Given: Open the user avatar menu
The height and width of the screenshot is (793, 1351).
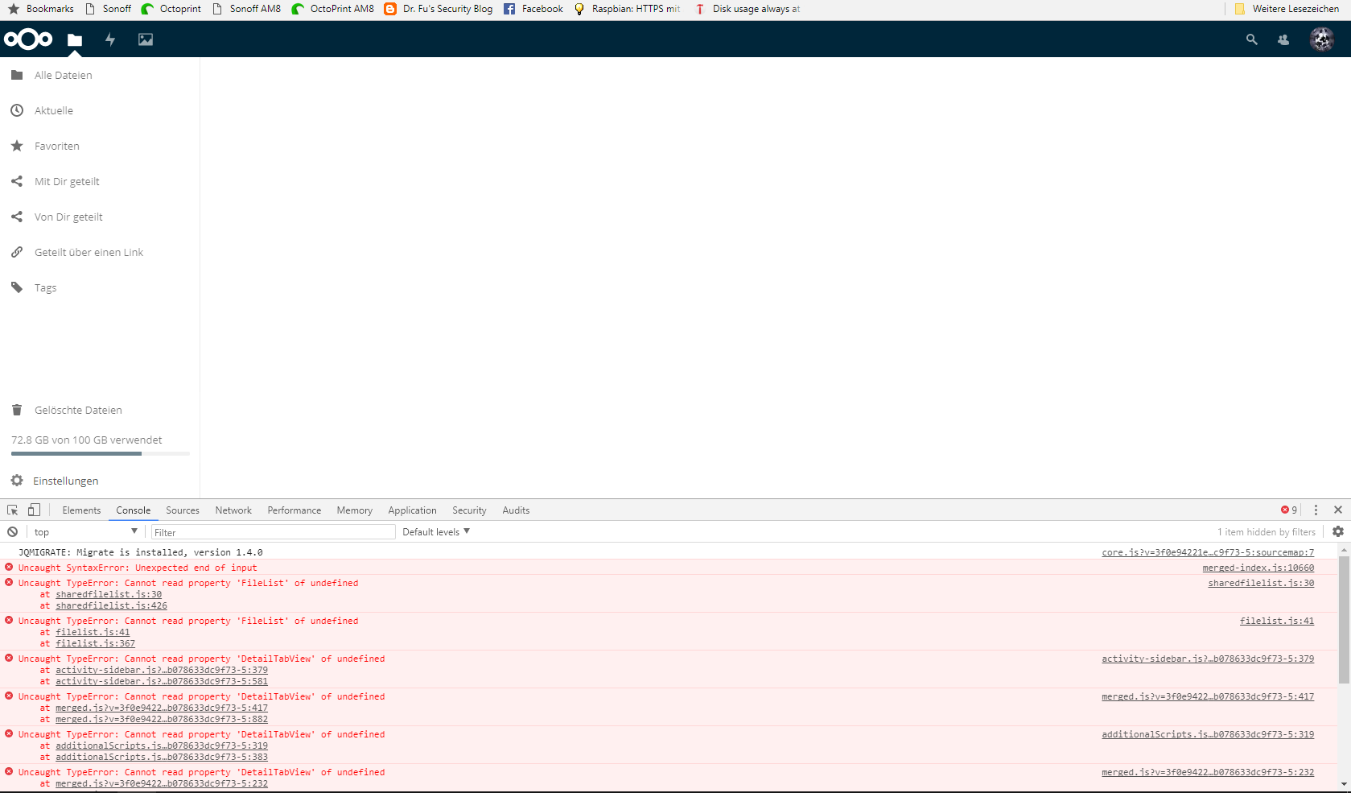Looking at the screenshot, I should 1321,39.
